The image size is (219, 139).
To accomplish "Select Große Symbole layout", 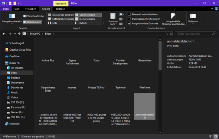I will [x=88, y=15].
